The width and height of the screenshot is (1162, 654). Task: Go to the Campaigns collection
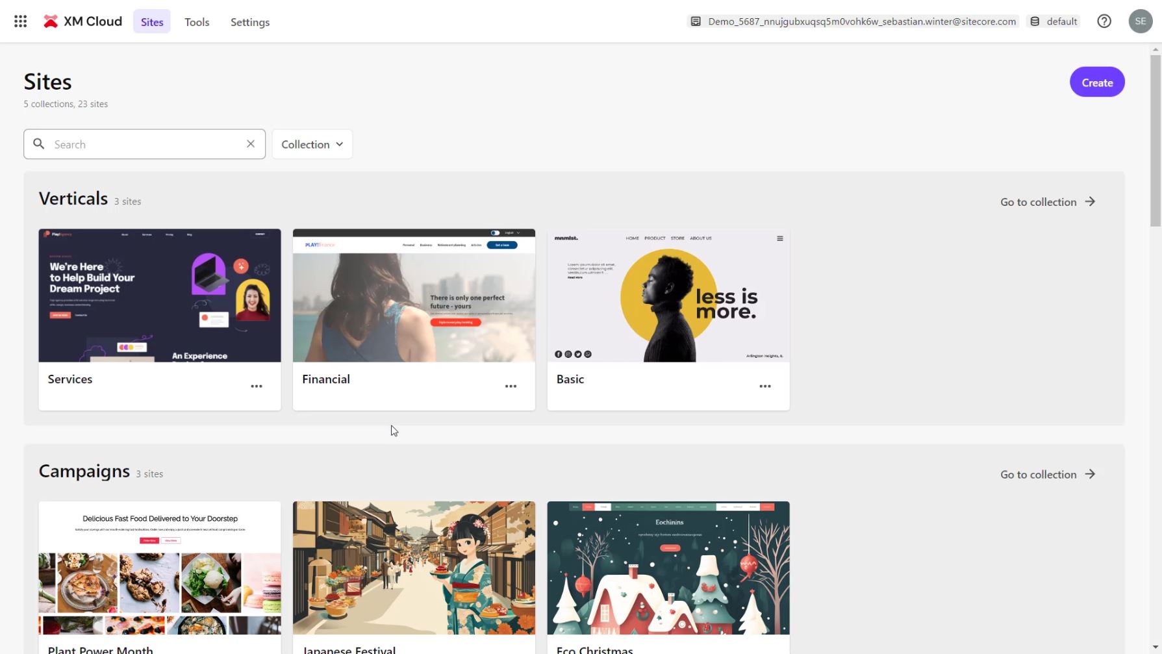(x=1048, y=475)
